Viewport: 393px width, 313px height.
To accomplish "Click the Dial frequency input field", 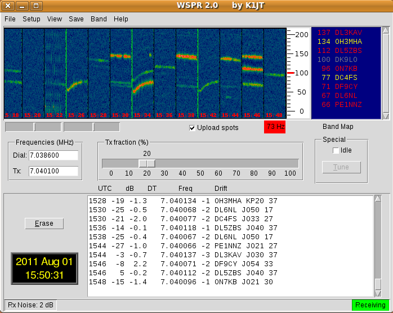I will pos(53,155).
